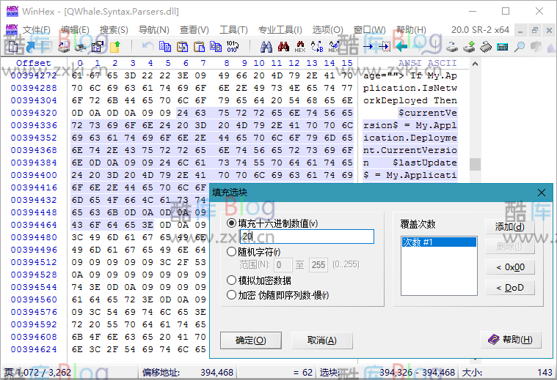
Task: Minimize the inner document window
Action: [x=520, y=30]
